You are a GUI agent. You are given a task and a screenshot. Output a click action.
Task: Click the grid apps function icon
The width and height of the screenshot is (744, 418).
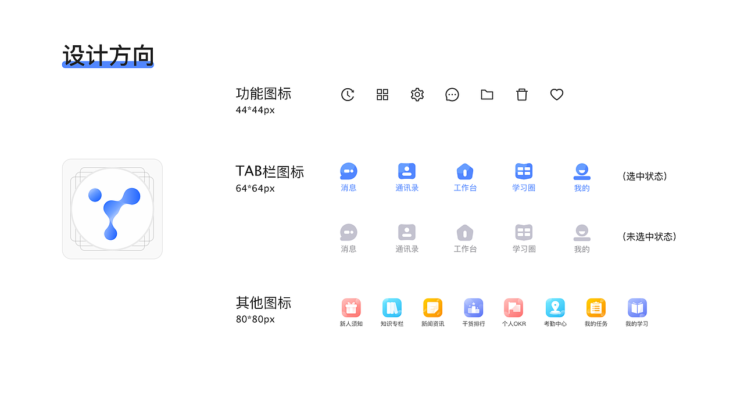pos(382,95)
